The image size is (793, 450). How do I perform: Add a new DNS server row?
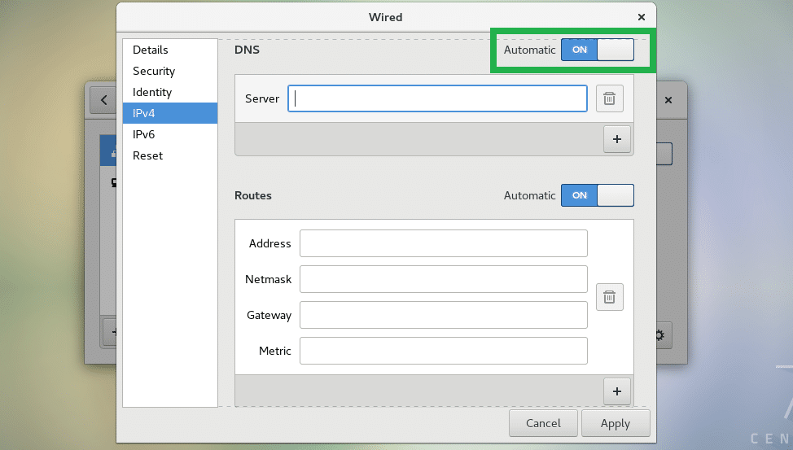pyautogui.click(x=616, y=139)
